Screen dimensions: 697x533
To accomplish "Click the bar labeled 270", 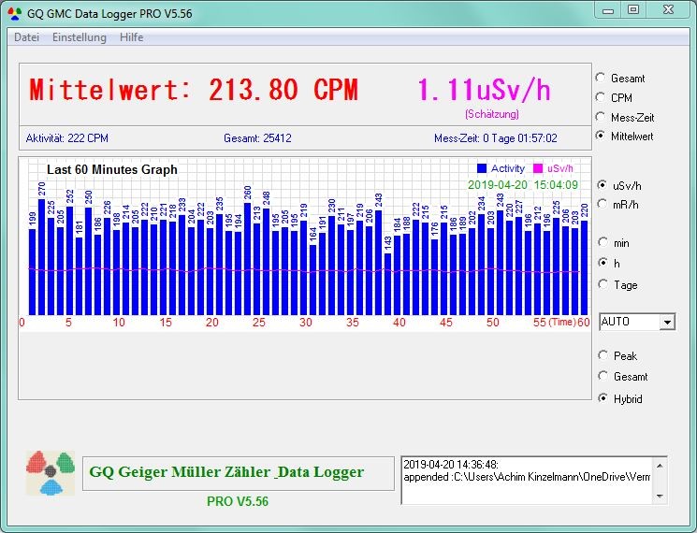I will (x=41, y=257).
